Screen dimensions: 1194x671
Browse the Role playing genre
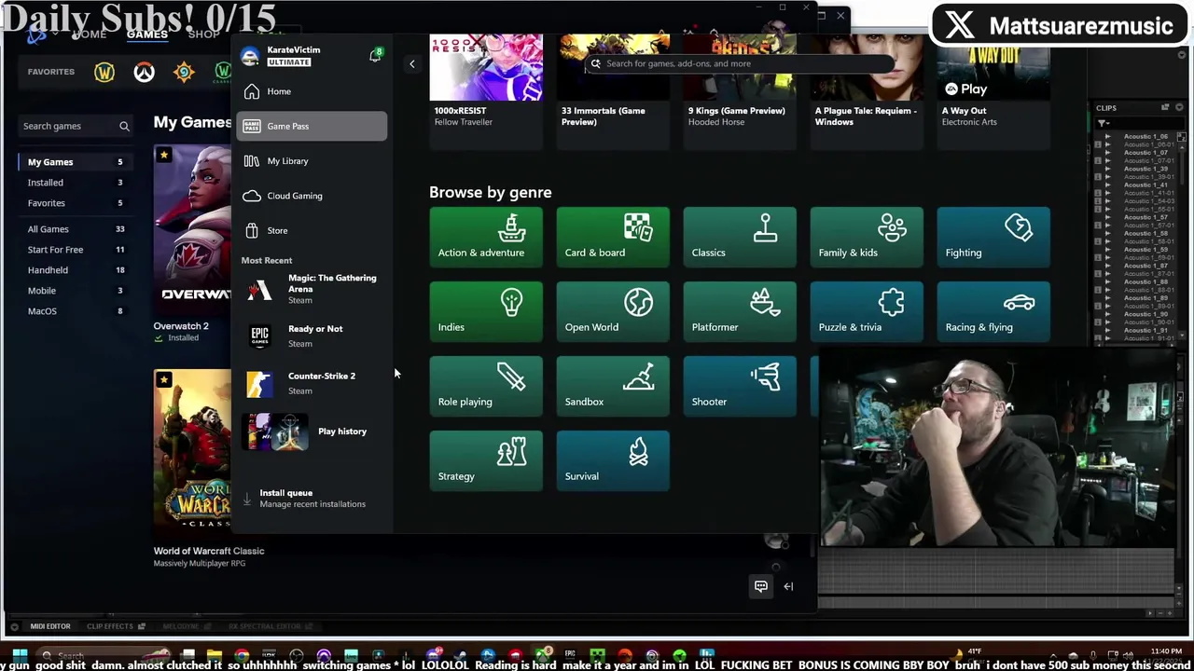486,386
